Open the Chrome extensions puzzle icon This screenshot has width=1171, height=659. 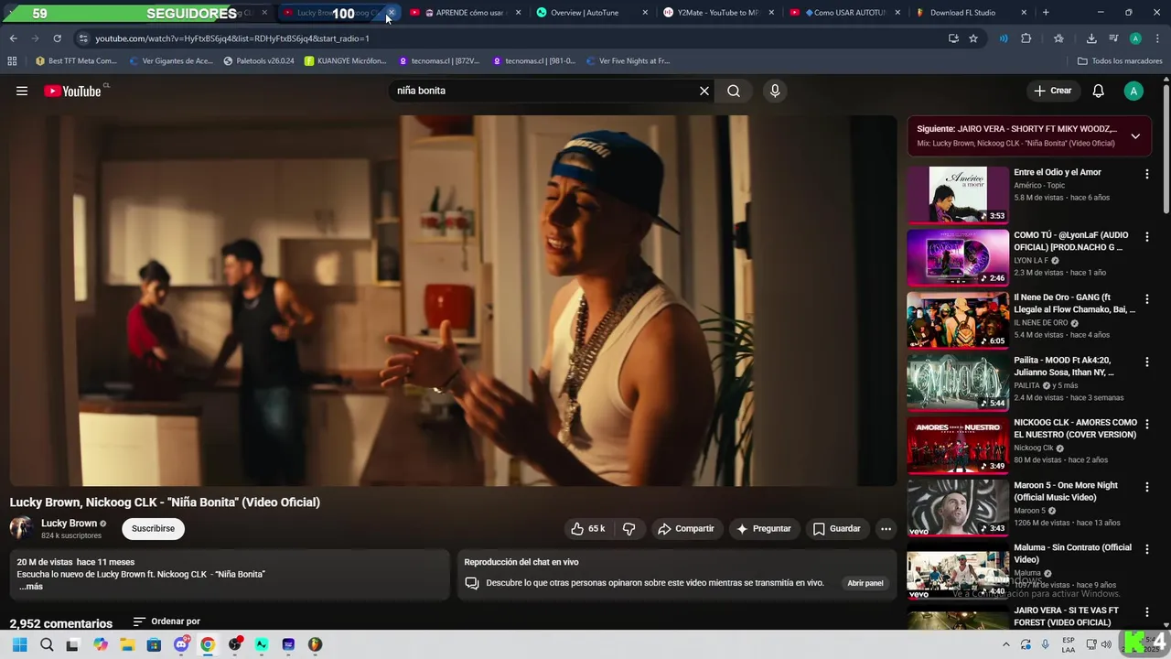(x=1026, y=38)
